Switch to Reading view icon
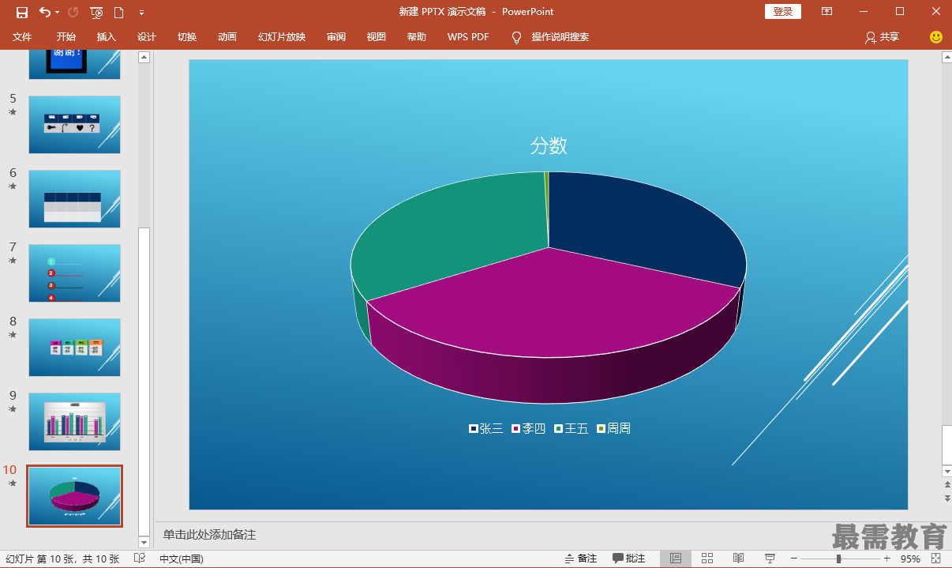The height and width of the screenshot is (568, 952). [738, 559]
